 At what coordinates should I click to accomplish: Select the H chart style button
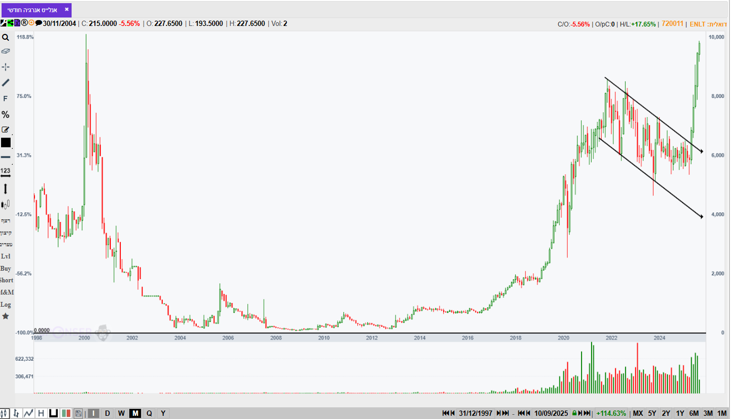(41, 413)
